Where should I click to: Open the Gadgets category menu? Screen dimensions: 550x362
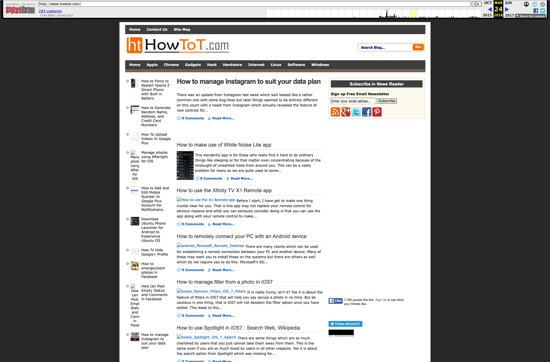point(193,65)
